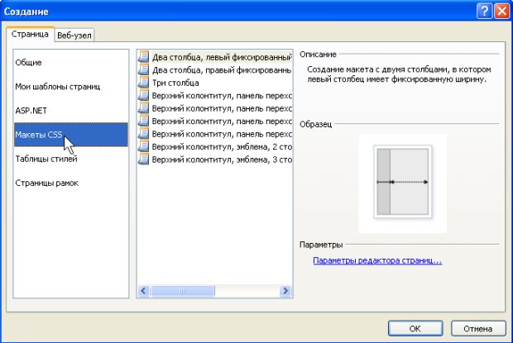Viewport: 513px width, 343px height.
Task: Choose the "Мои шаблоны страниц" category
Action: pos(57,86)
